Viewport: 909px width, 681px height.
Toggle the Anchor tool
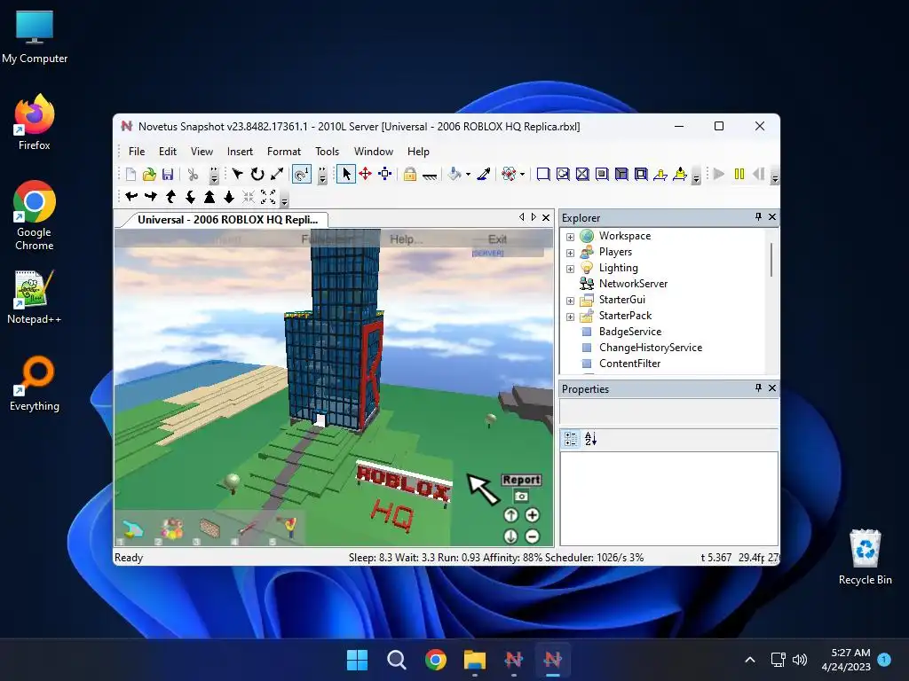(x=430, y=175)
